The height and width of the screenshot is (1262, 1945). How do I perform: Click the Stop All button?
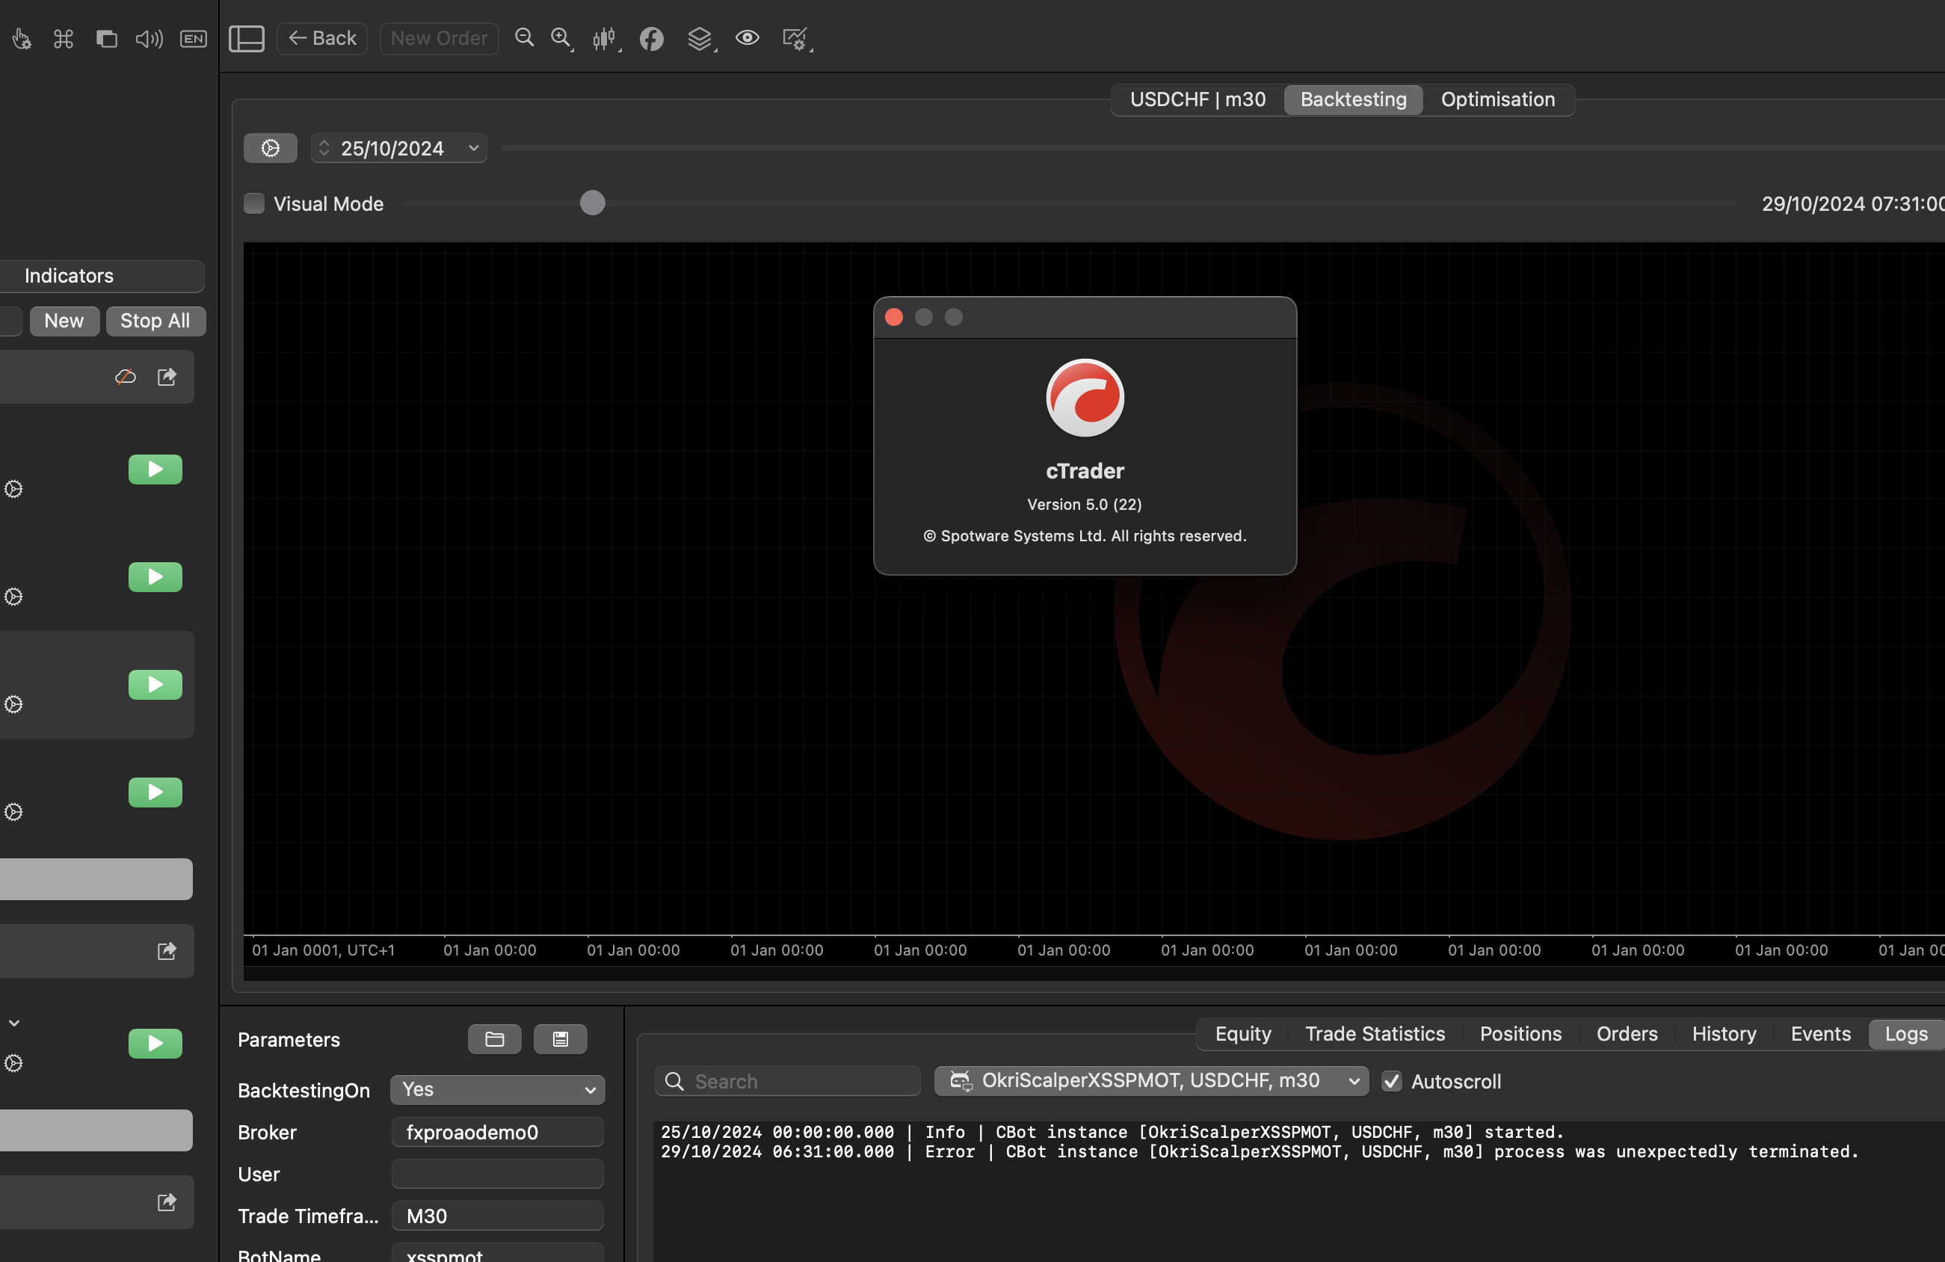(155, 321)
